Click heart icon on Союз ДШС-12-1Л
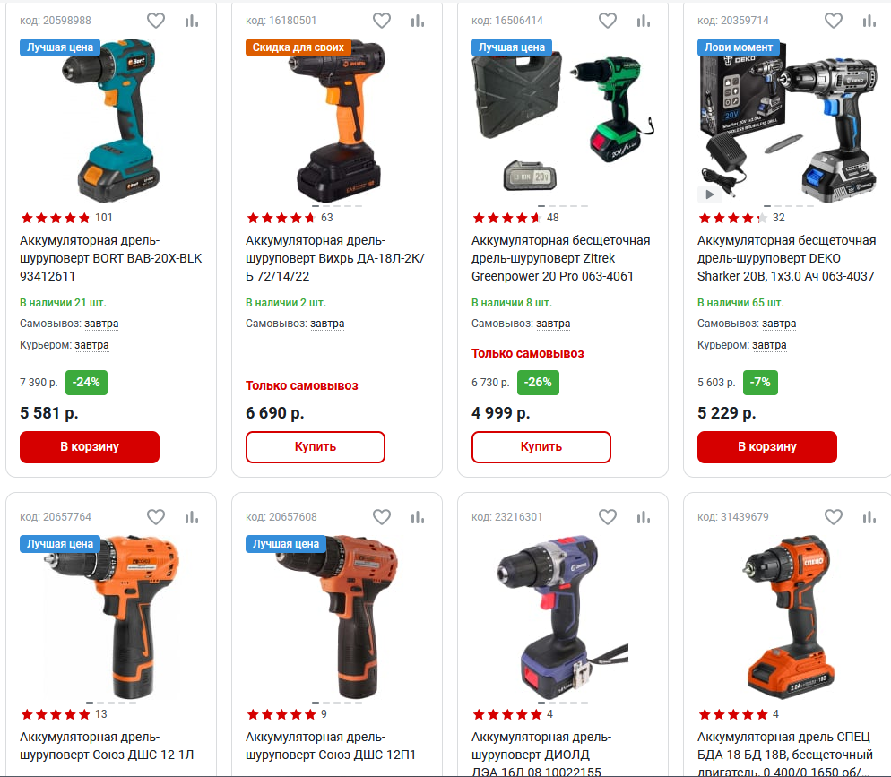This screenshot has width=891, height=777. pos(156,517)
